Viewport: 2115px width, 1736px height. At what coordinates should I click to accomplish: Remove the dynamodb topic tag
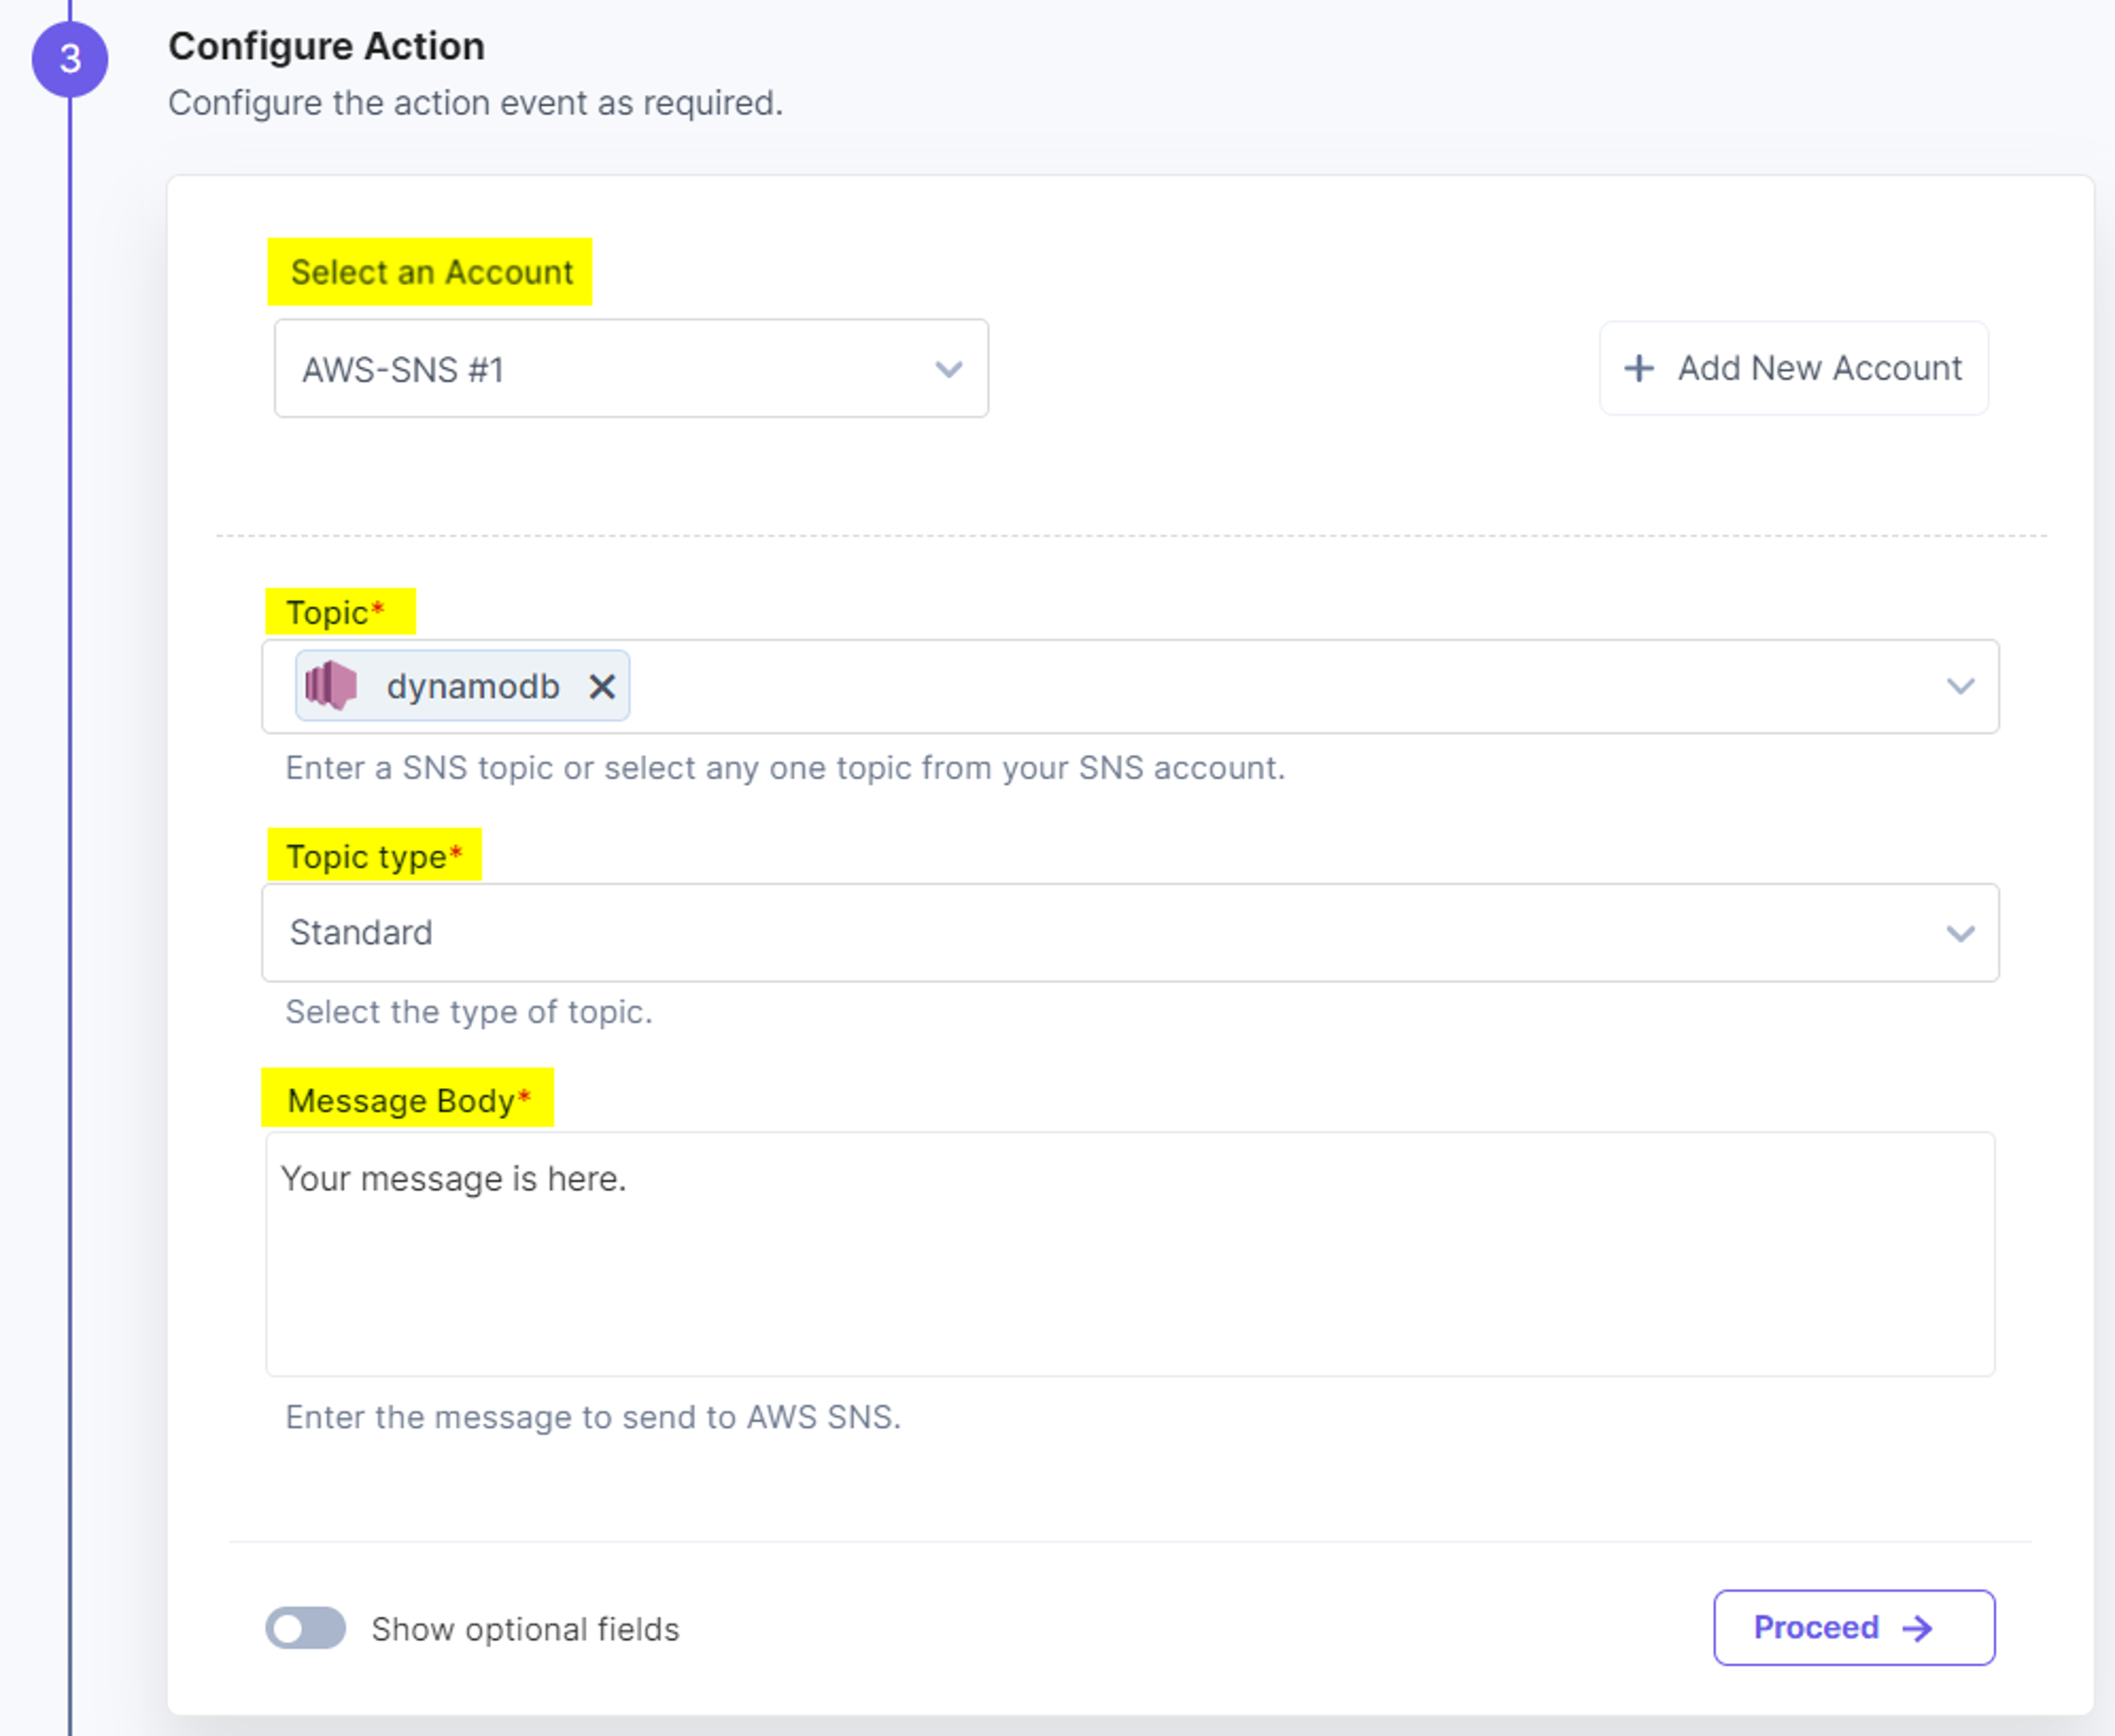[601, 687]
